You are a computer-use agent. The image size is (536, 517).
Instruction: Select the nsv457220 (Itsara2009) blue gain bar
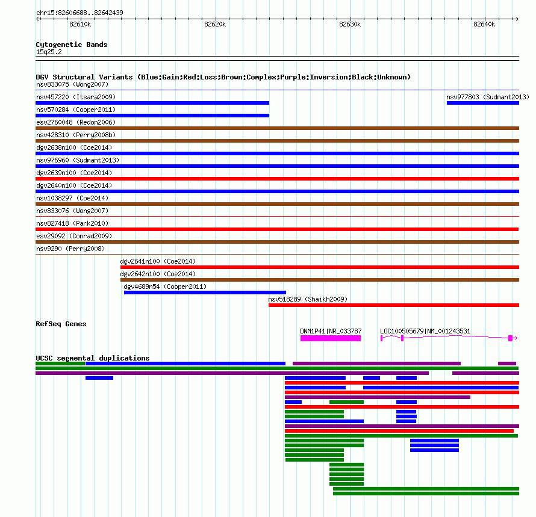(x=152, y=103)
